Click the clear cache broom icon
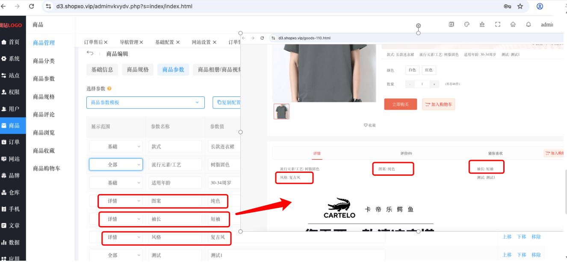The height and width of the screenshot is (262, 567). [482, 25]
